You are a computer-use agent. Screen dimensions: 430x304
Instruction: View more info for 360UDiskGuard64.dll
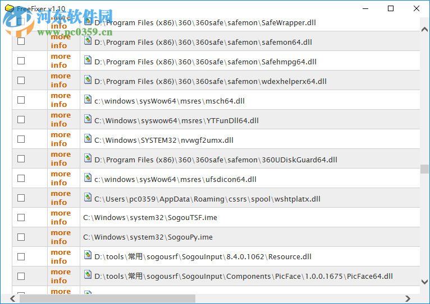[x=61, y=159]
